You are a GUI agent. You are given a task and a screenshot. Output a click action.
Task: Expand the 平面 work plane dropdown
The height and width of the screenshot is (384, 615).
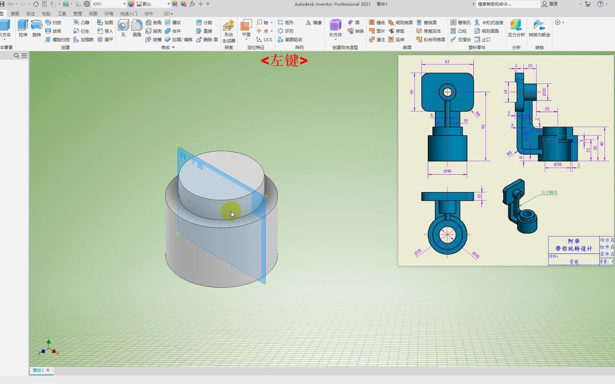[246, 39]
